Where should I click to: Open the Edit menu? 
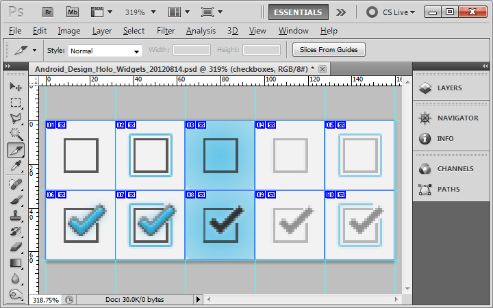click(40, 31)
